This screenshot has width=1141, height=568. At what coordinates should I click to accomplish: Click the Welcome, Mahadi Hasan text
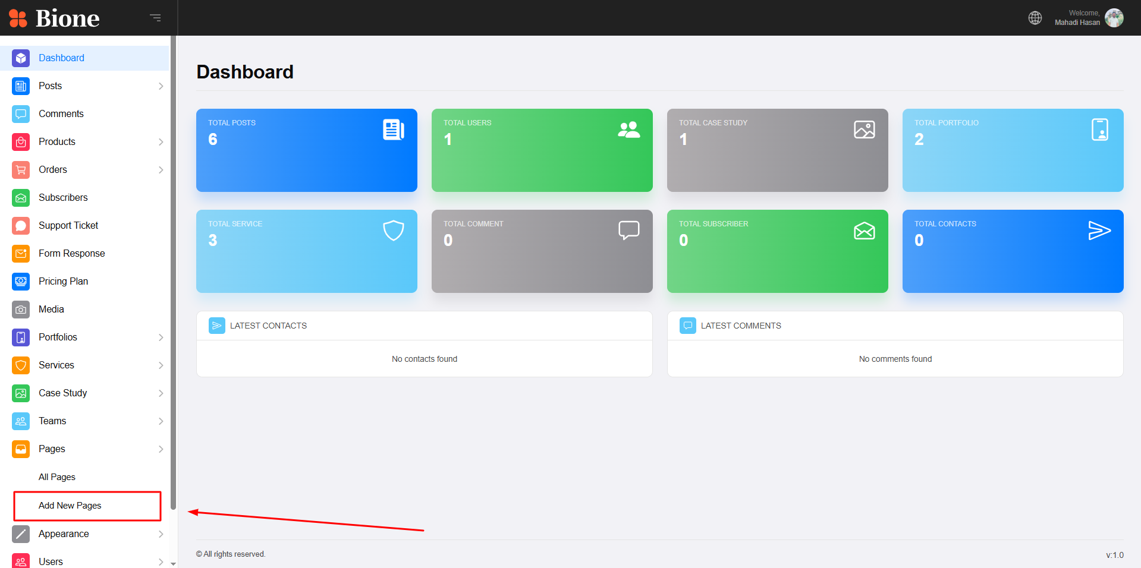(1077, 18)
